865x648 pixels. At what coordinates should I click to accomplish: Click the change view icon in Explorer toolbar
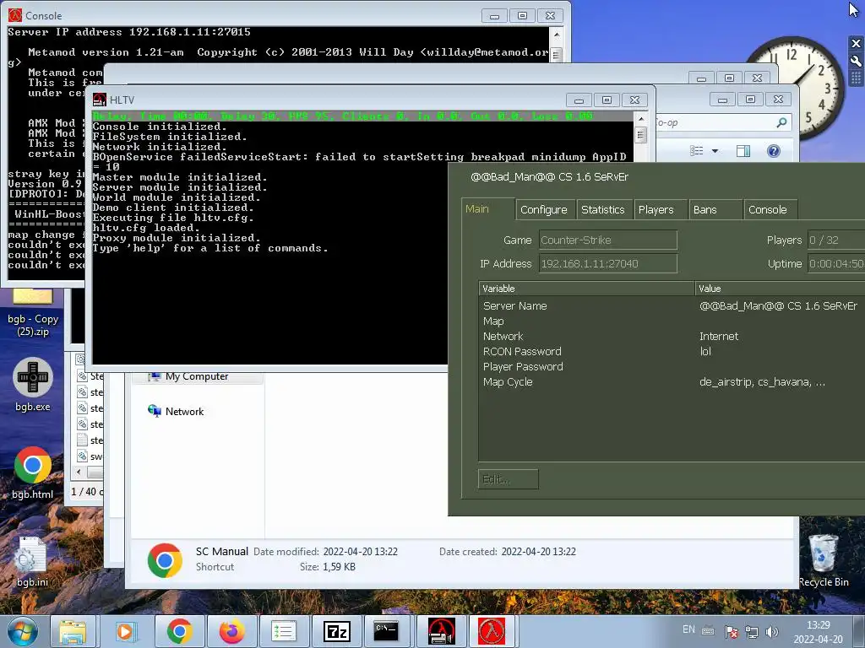[x=697, y=151]
